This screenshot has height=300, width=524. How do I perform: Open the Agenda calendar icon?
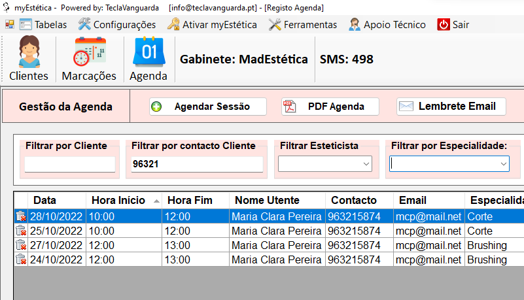[148, 52]
